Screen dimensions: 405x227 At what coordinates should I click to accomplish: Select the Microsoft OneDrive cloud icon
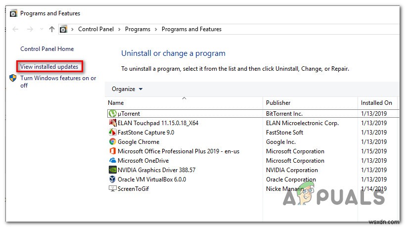click(112, 161)
